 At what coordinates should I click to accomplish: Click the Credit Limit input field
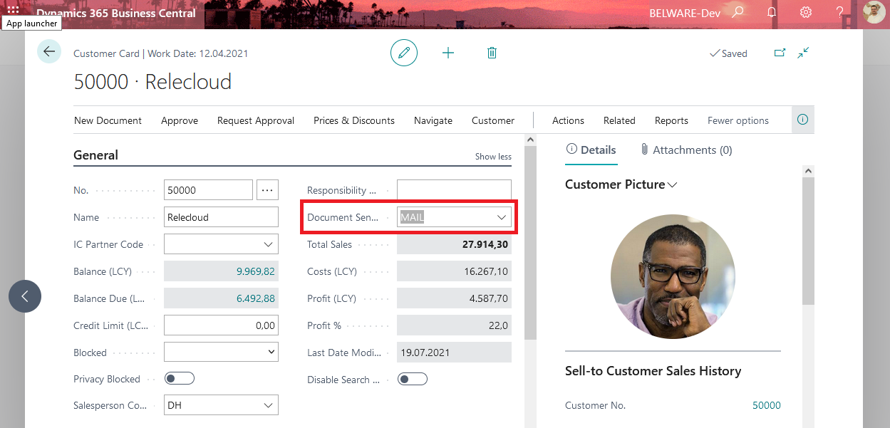[x=221, y=325]
